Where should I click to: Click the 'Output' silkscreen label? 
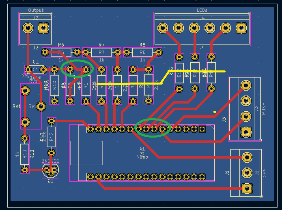36,10
